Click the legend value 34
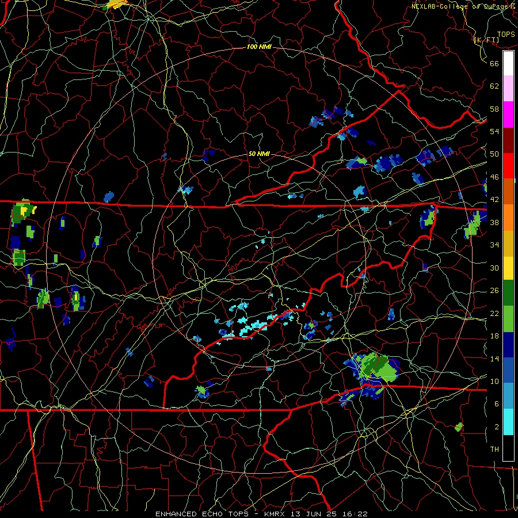This screenshot has width=518, height=518. click(x=494, y=245)
